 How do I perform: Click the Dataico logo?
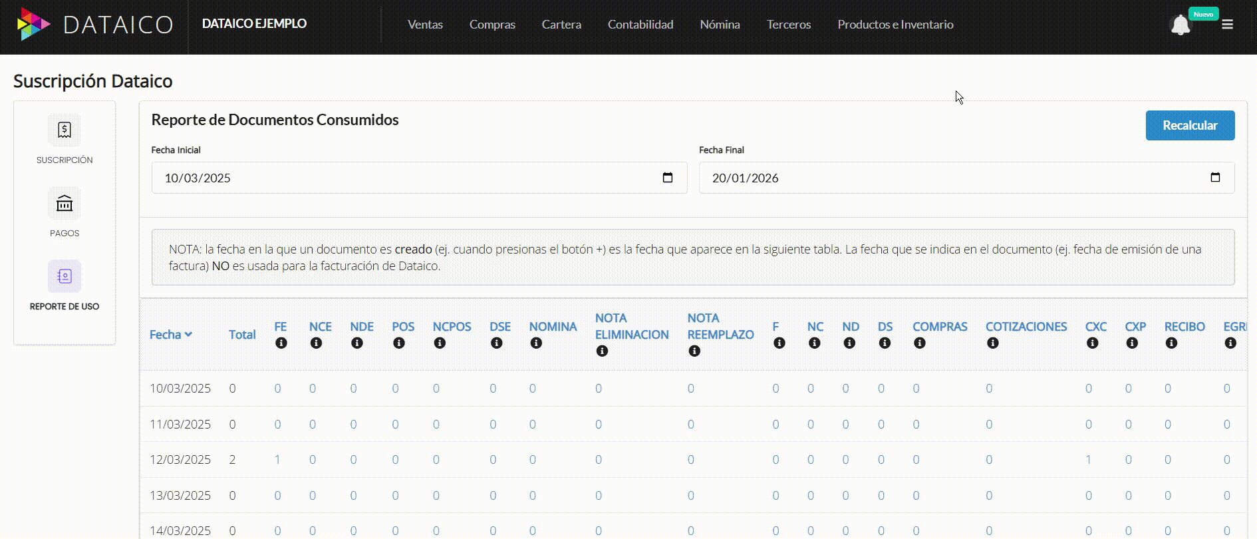(94, 25)
